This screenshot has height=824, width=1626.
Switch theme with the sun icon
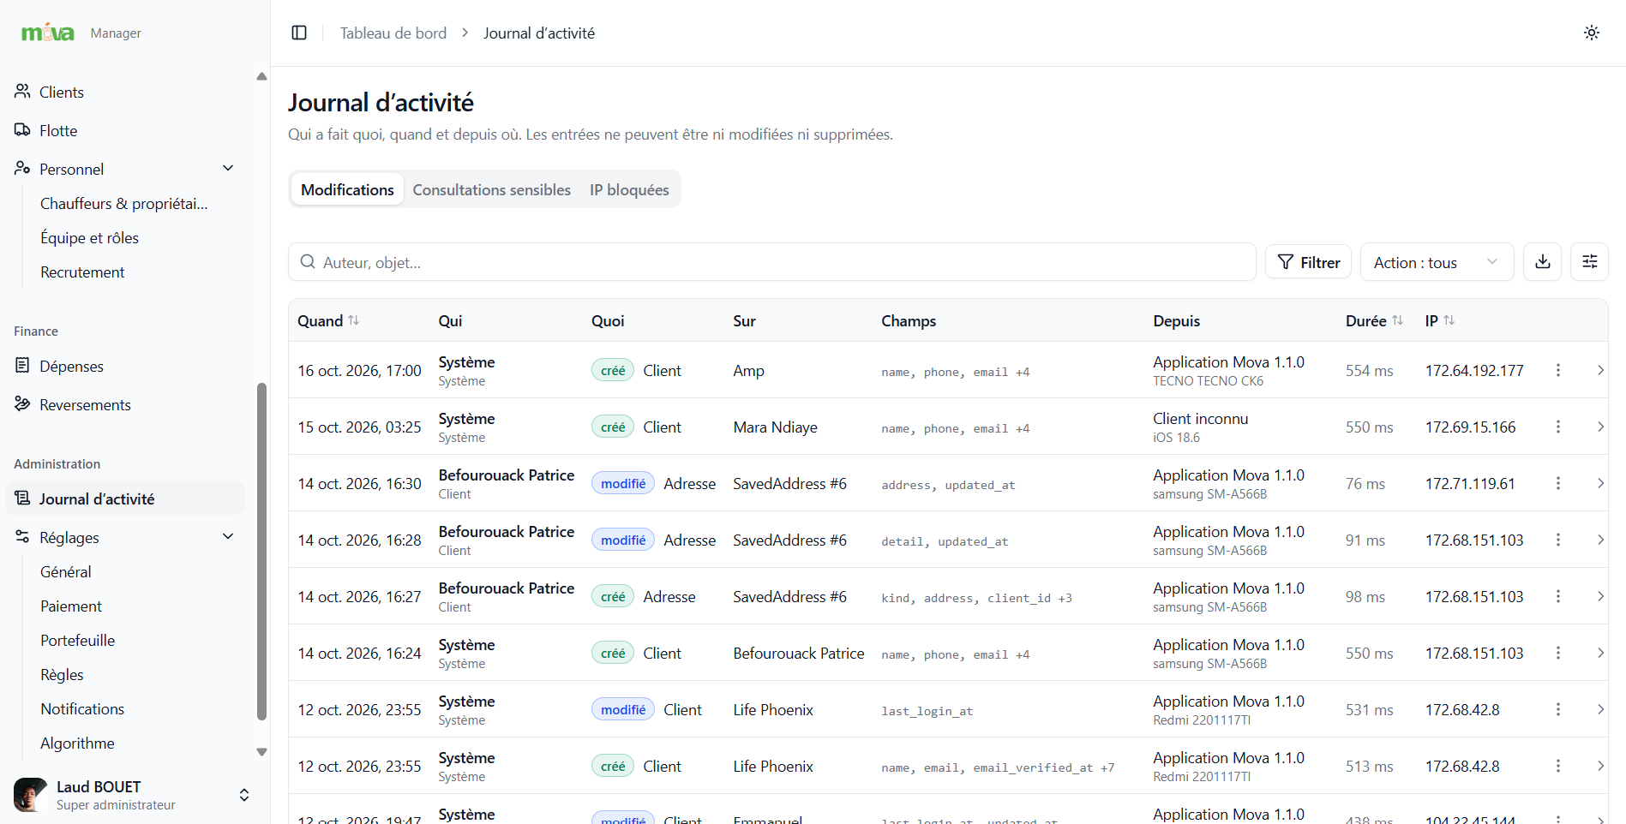click(1592, 33)
